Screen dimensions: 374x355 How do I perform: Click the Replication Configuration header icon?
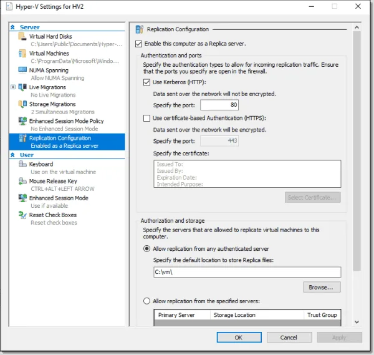tap(139, 29)
